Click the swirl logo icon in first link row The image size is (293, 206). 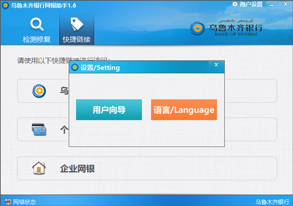39,91
